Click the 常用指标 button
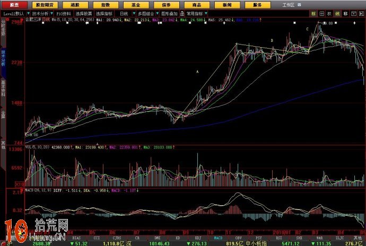The height and width of the screenshot is (246, 366). coord(195,14)
